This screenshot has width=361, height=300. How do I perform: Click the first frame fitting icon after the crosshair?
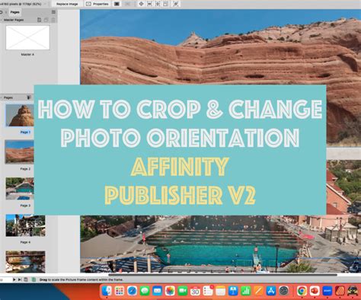pyautogui.click(x=149, y=4)
